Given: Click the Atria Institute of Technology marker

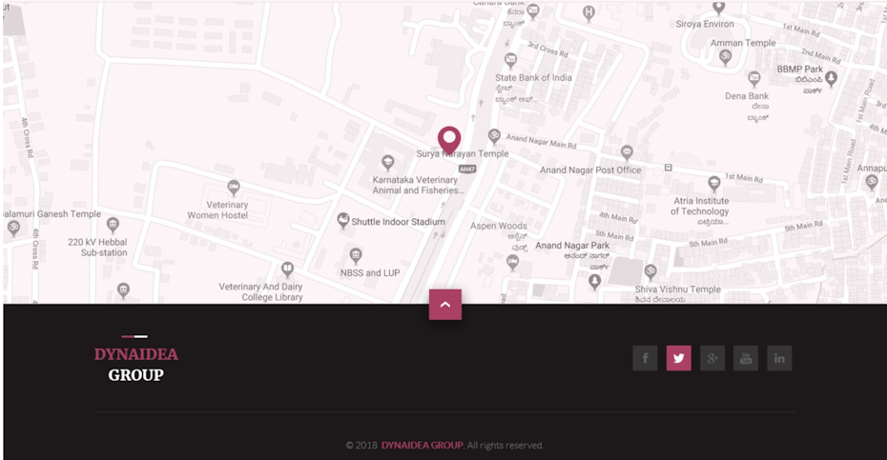Looking at the screenshot, I should click(x=714, y=183).
